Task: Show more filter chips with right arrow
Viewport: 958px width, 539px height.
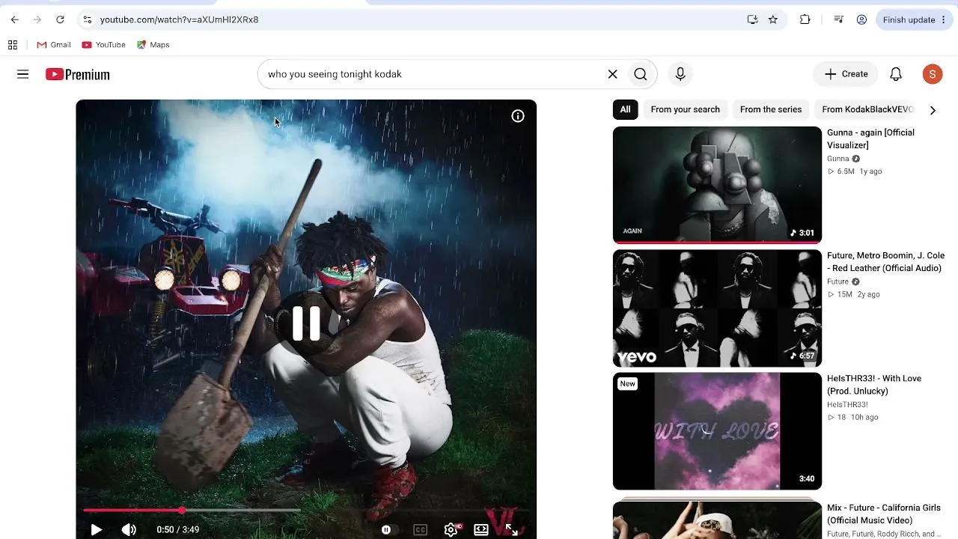Action: 933,110
